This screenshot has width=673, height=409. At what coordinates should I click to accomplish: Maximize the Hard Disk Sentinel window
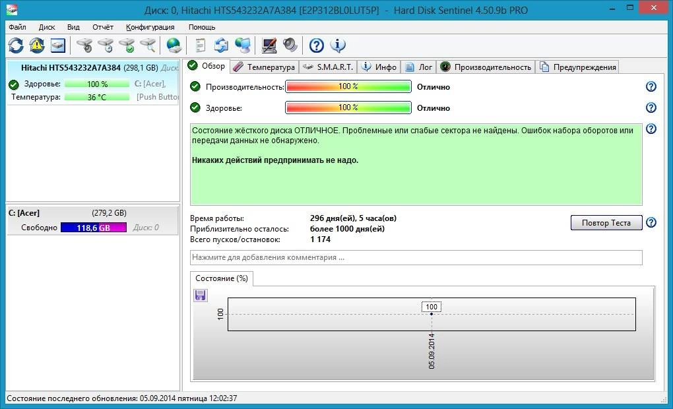click(630, 8)
